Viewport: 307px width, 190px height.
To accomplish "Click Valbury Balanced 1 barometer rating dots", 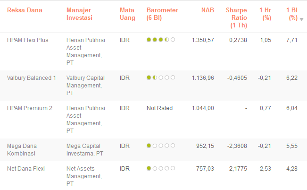I will tap(161, 78).
